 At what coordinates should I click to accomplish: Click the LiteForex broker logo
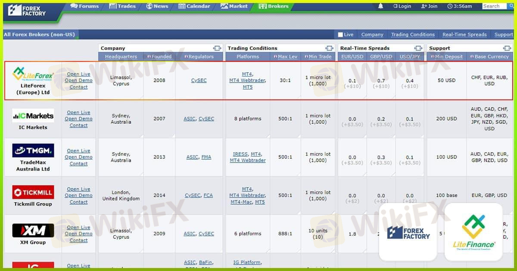[x=33, y=74]
